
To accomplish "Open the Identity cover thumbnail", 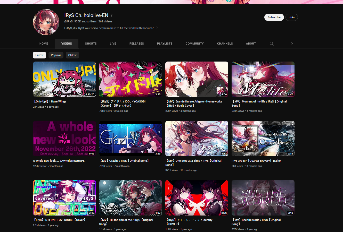I will tap(197, 198).
